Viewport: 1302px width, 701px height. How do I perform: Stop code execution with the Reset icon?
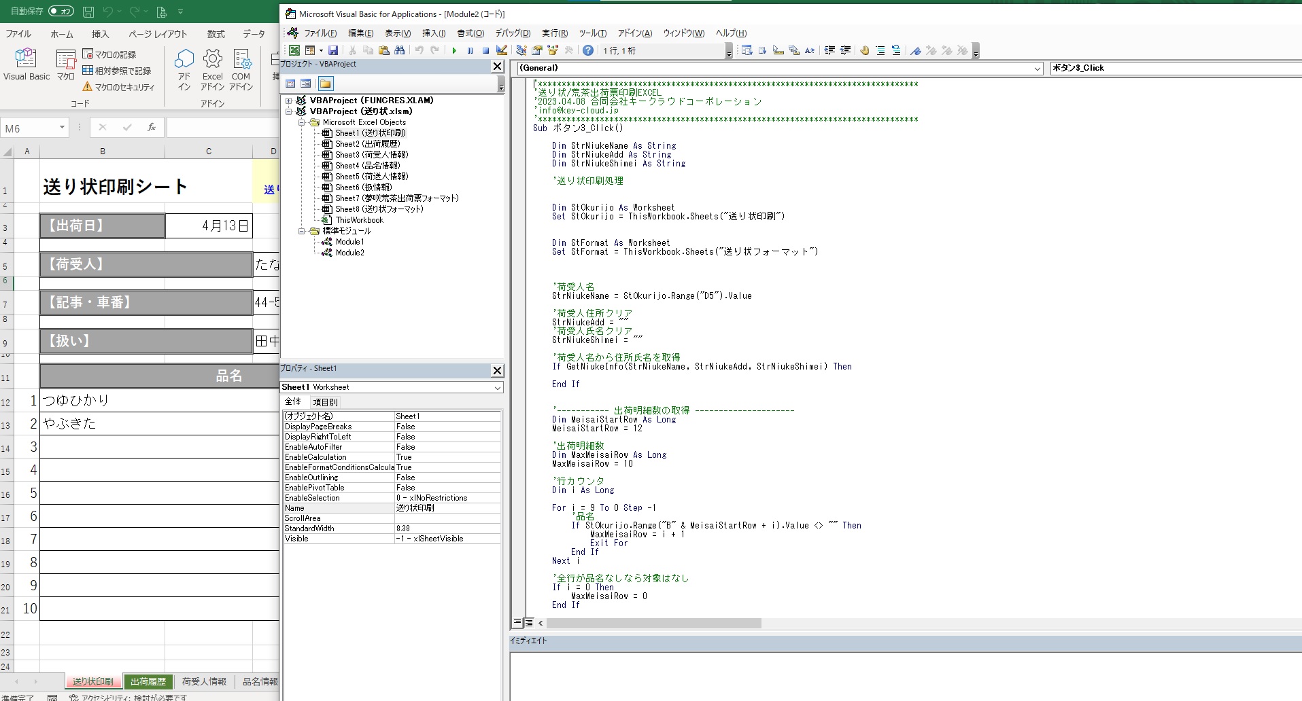pyautogui.click(x=485, y=50)
